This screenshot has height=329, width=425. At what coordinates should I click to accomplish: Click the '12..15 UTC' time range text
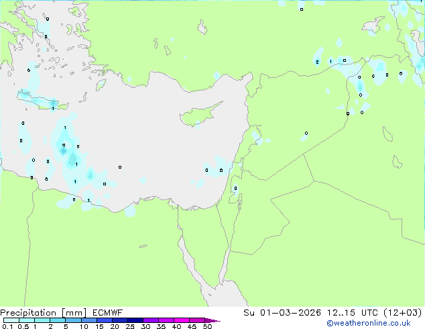coord(353,313)
